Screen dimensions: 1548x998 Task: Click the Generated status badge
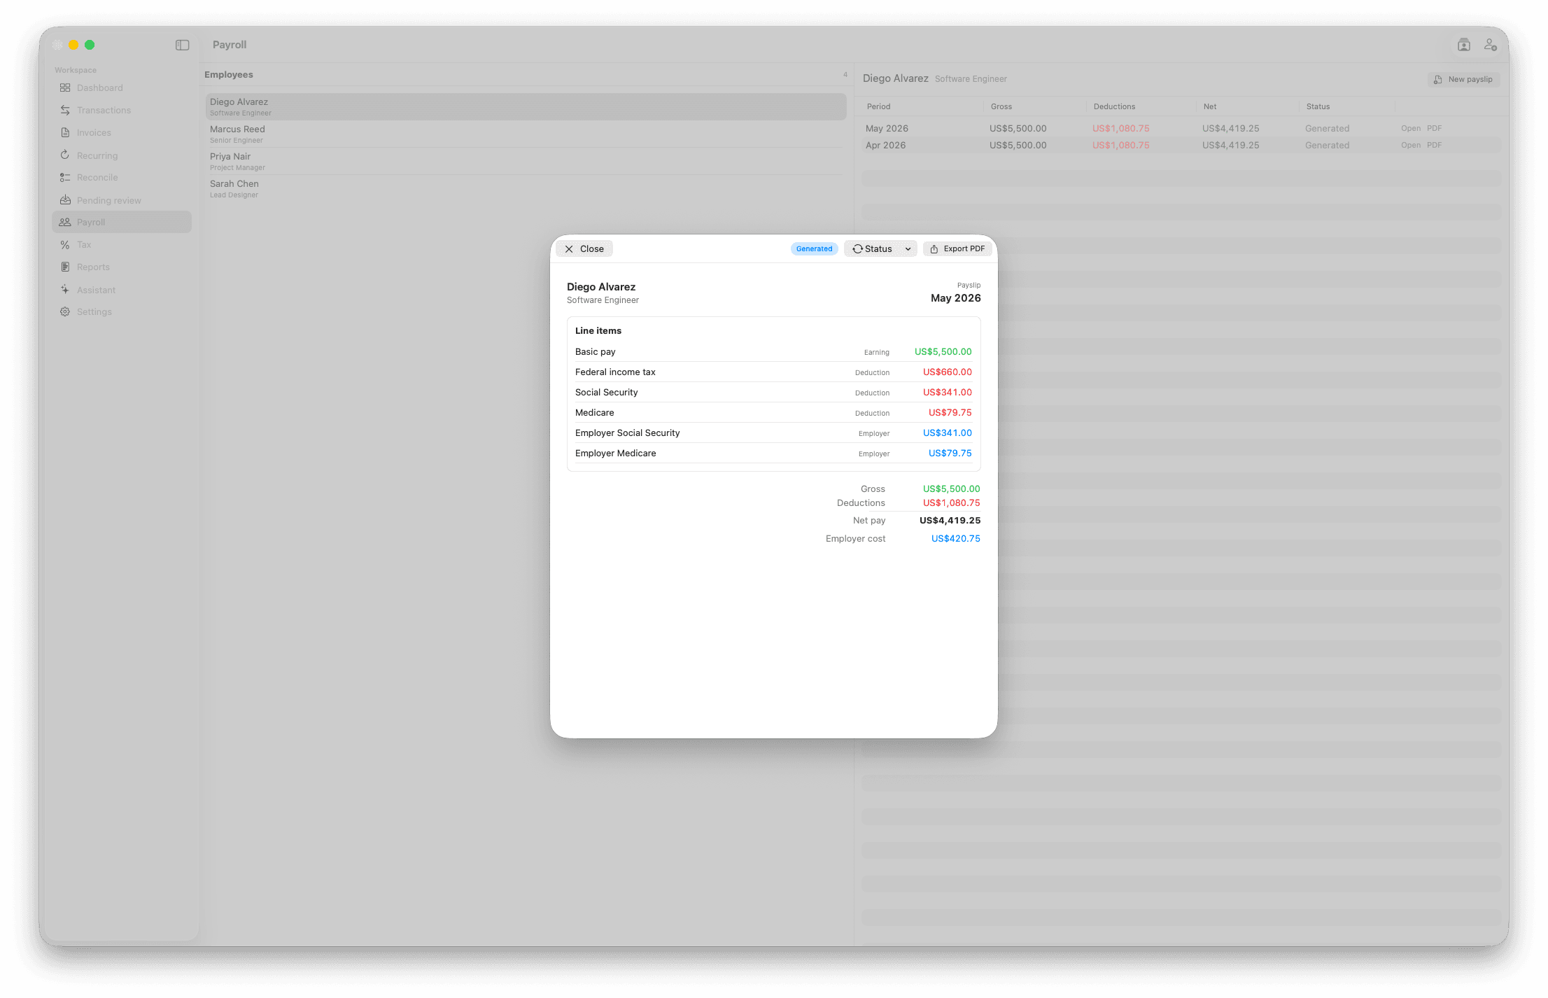814,249
